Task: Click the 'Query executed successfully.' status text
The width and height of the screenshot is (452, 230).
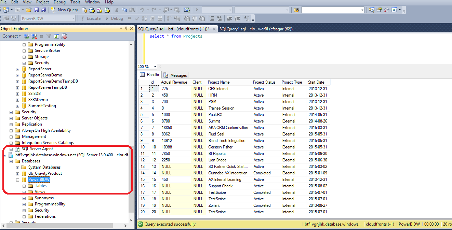Action: (x=171, y=224)
